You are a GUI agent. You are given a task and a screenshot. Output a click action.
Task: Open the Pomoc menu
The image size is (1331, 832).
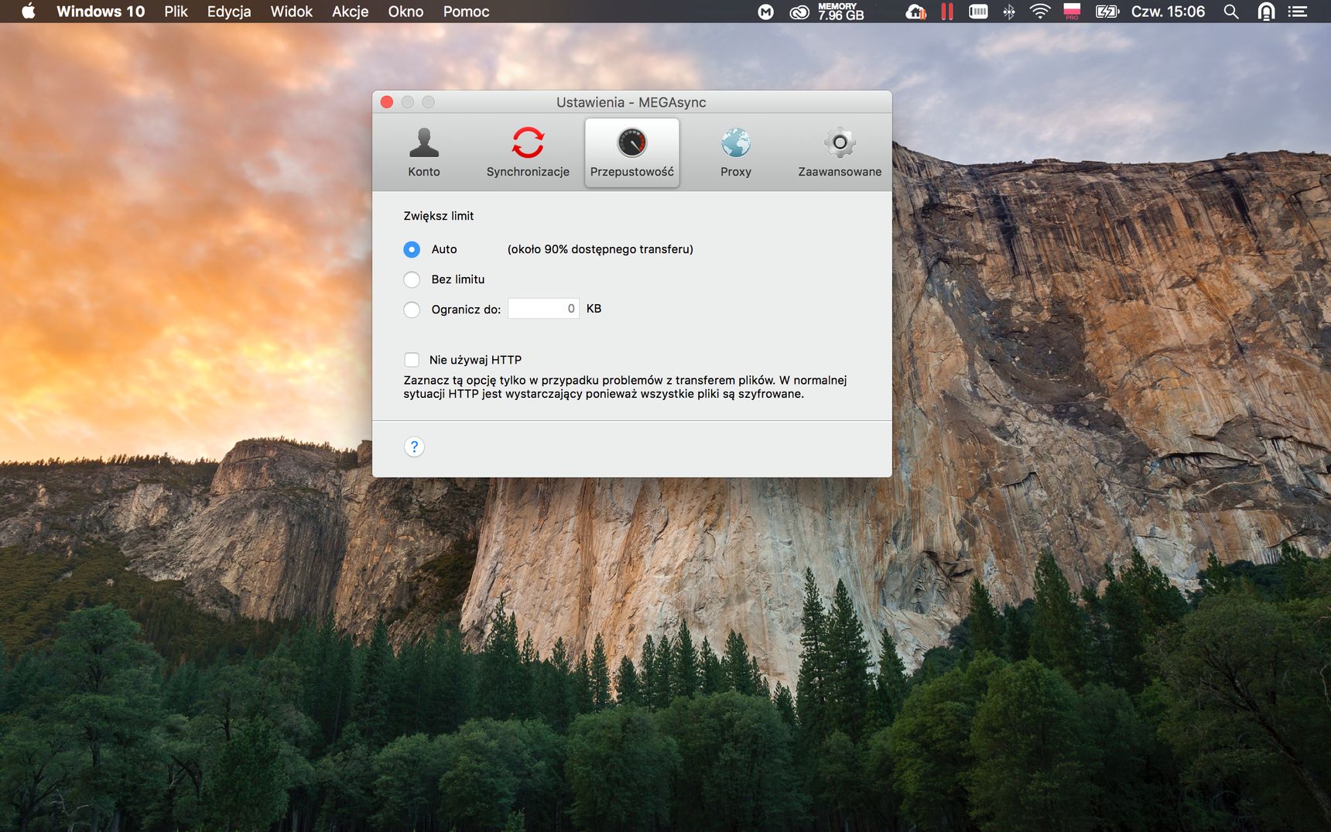click(x=466, y=12)
